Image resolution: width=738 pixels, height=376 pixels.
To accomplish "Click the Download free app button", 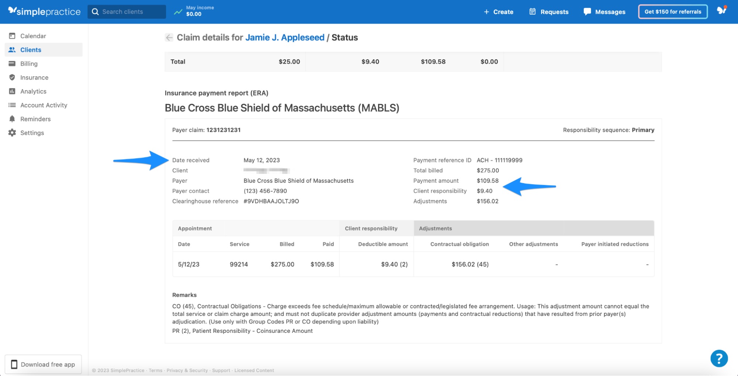I will [43, 364].
